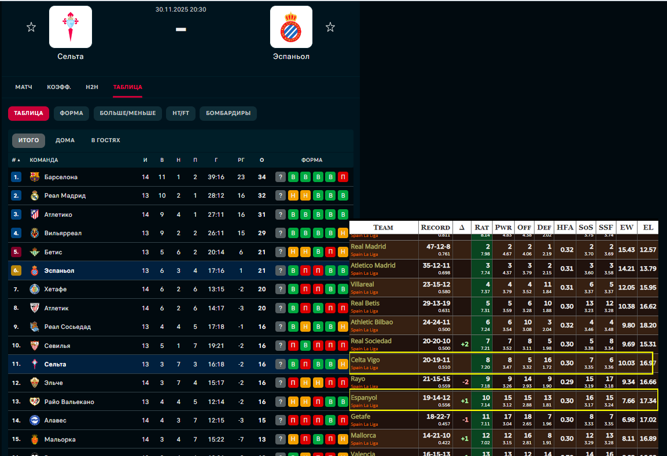Open the Celta Vigo link in ratings table

(365, 360)
